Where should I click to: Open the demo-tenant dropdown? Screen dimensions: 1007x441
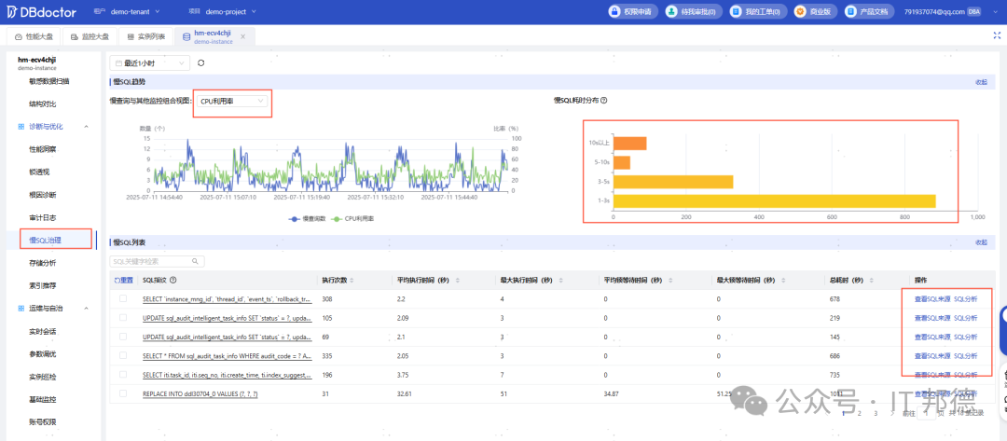pos(135,11)
